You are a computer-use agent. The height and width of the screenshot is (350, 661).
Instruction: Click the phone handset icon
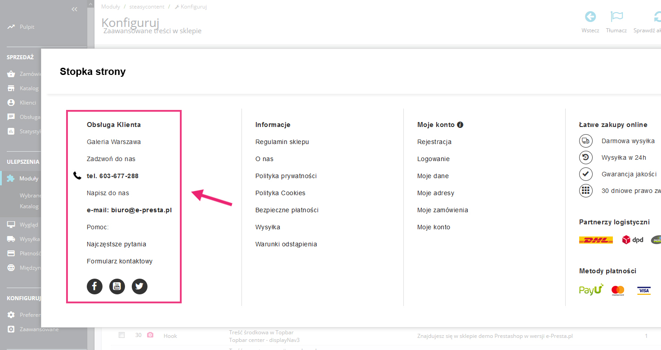[77, 175]
